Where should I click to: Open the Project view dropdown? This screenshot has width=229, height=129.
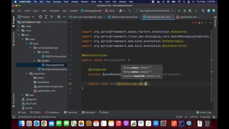coord(26,17)
